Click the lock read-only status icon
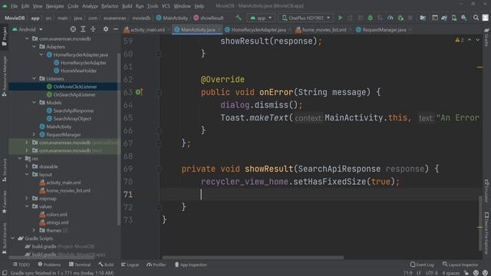Viewport: 491px width, 276px height. pos(466,273)
